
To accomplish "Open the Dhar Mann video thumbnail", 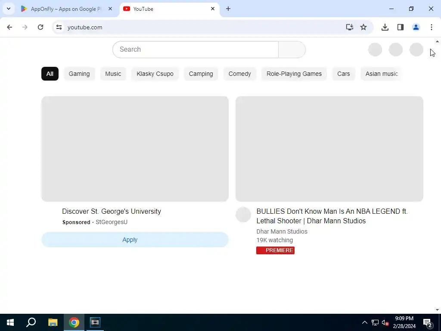I will point(329,149).
